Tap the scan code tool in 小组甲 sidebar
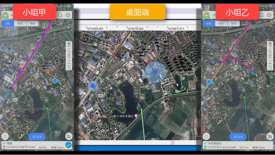This screenshot has height=155, width=275. pos(69,62)
